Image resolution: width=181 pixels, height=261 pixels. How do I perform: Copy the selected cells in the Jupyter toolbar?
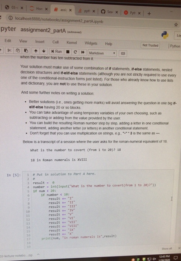[x=18, y=50]
